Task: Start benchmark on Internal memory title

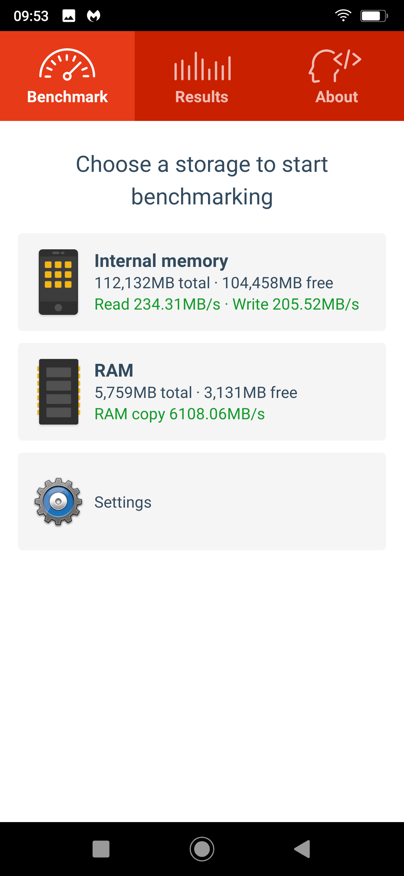Action: [161, 261]
